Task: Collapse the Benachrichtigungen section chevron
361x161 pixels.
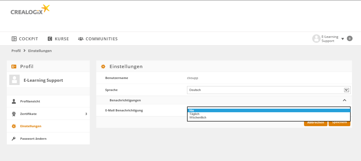Action: pos(344,100)
